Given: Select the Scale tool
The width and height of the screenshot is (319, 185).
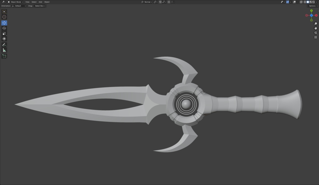Looking at the screenshot, I should [4, 33].
